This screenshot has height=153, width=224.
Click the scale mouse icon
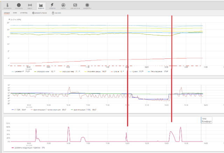pos(53,13)
